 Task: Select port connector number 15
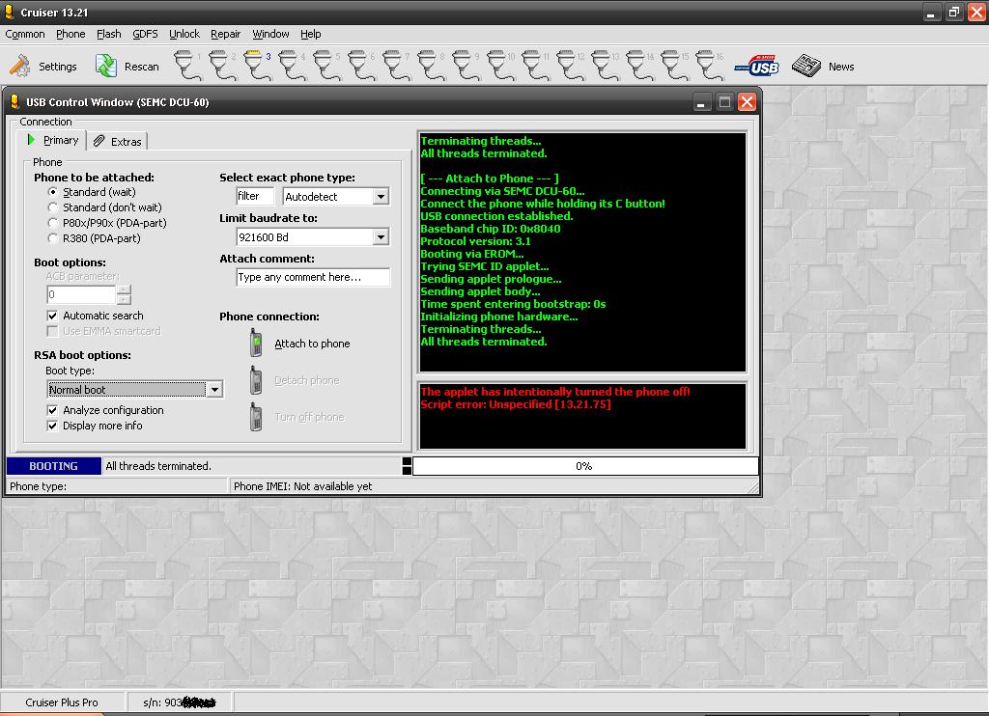pyautogui.click(x=673, y=66)
